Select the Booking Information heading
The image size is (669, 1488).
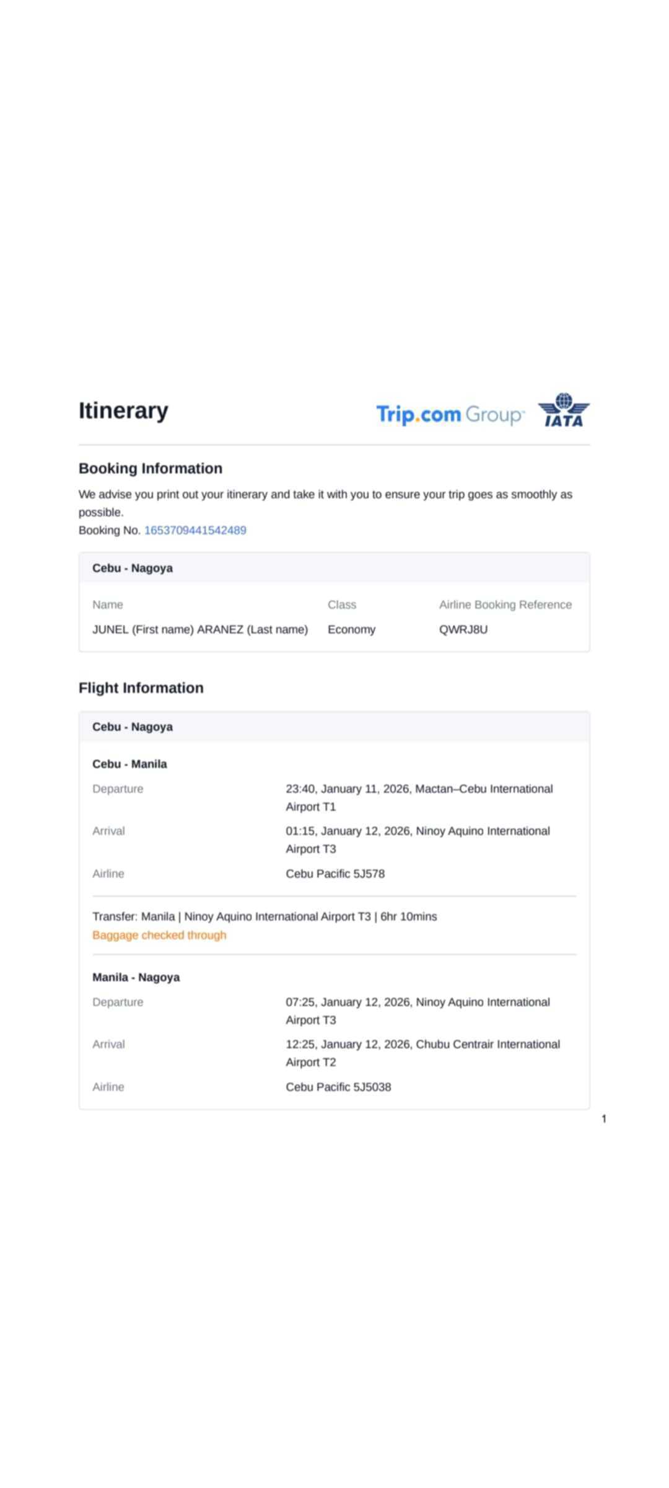(151, 468)
